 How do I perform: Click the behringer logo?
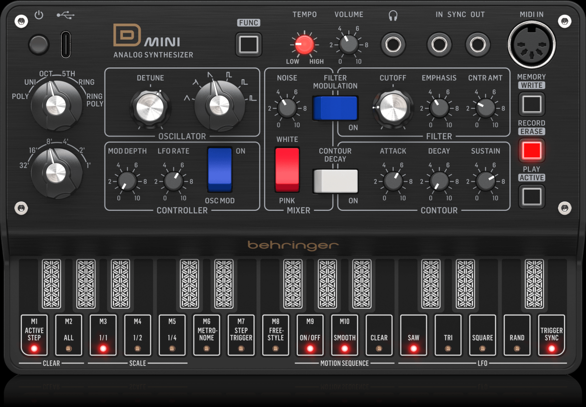(x=293, y=245)
